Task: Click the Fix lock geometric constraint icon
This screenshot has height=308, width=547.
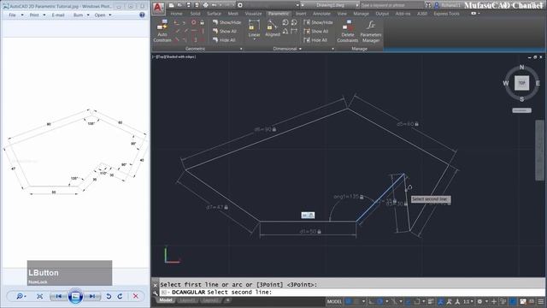Action: [202, 22]
